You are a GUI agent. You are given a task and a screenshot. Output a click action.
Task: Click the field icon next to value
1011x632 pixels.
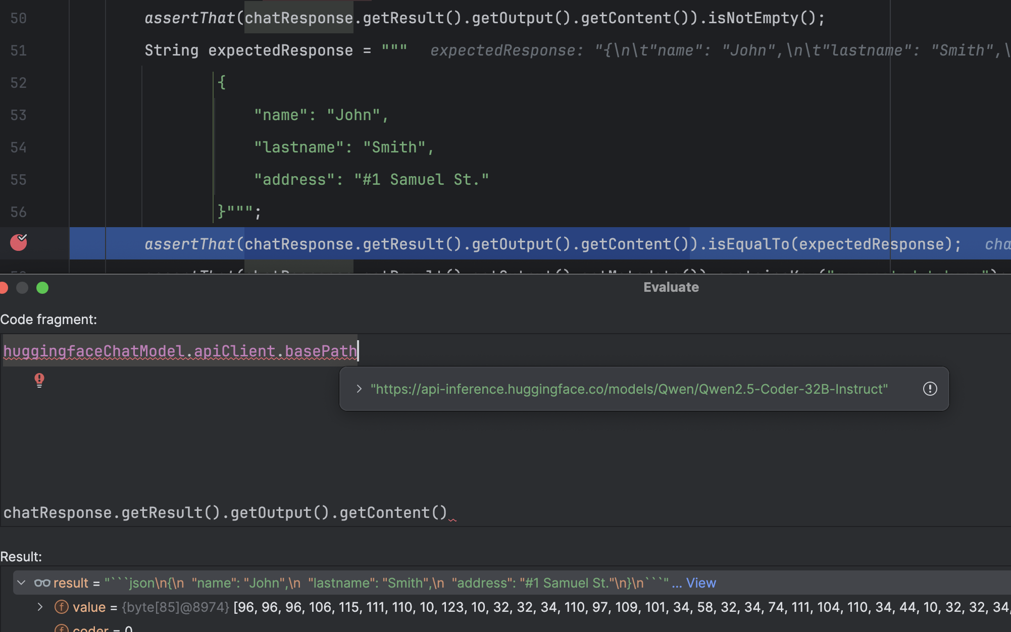coord(62,607)
